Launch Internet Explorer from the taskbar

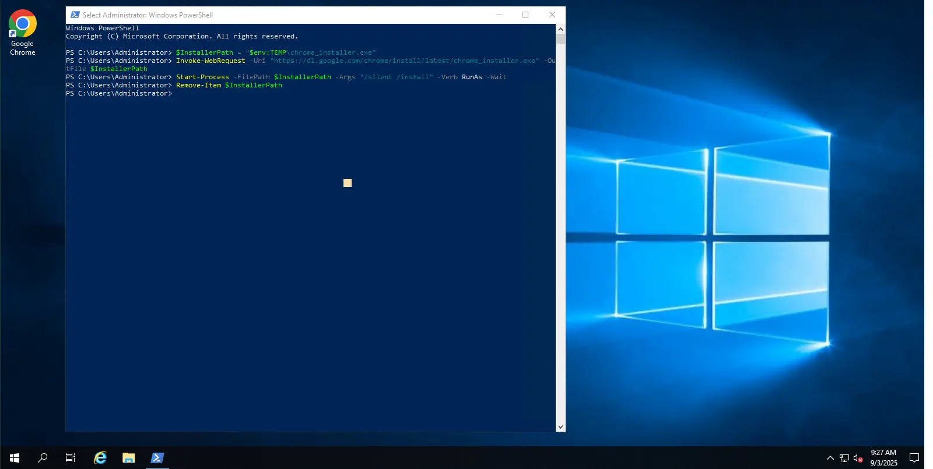coord(100,458)
